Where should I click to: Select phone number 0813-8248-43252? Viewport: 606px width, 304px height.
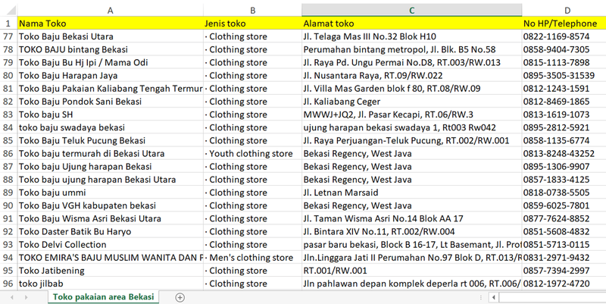point(564,154)
